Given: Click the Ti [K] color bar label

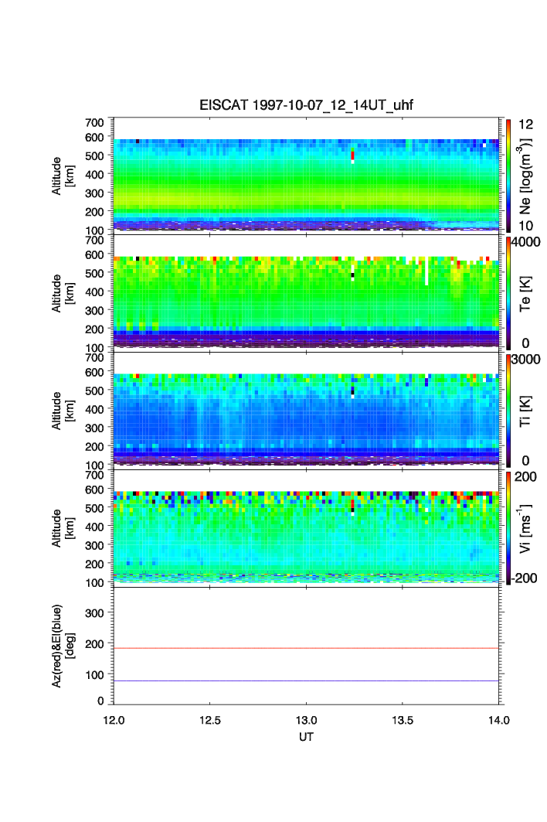Looking at the screenshot, I should click(525, 411).
